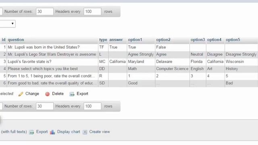Click the top Number of rows field

[45, 12]
